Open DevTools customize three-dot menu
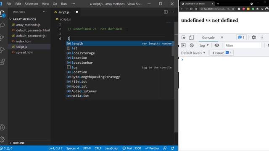The image size is (269, 151). coord(262,37)
